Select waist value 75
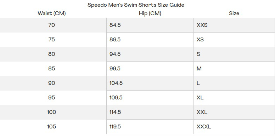 coord(52,40)
